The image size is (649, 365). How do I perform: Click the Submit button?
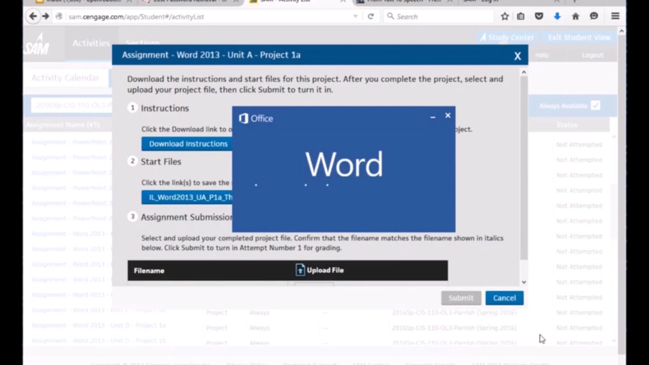[x=461, y=298]
